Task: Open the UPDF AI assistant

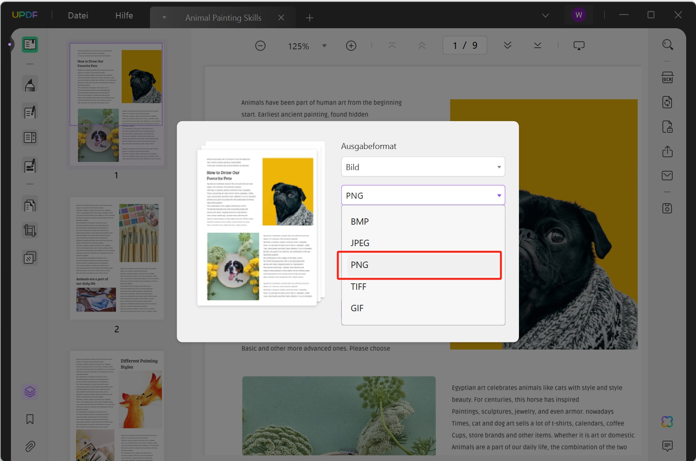Action: click(667, 421)
